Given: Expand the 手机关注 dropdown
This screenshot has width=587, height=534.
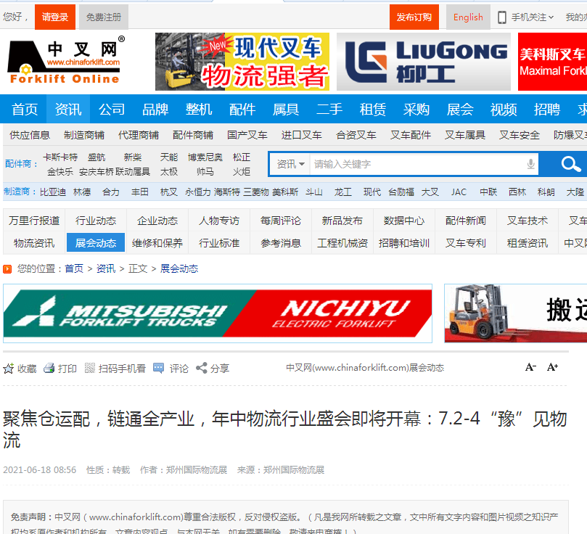Looking at the screenshot, I should click(525, 17).
